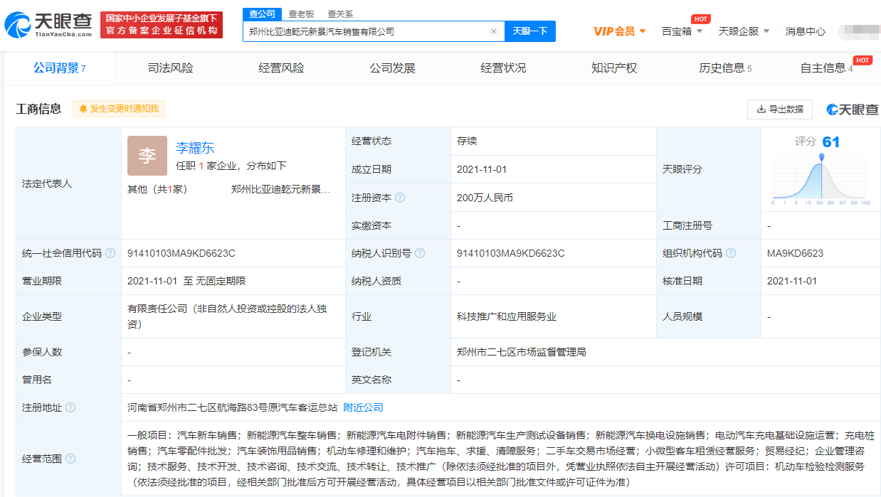
Task: Click credit code 91410103MA9KD6623C under 统一社会信用代码
Action: (181, 253)
